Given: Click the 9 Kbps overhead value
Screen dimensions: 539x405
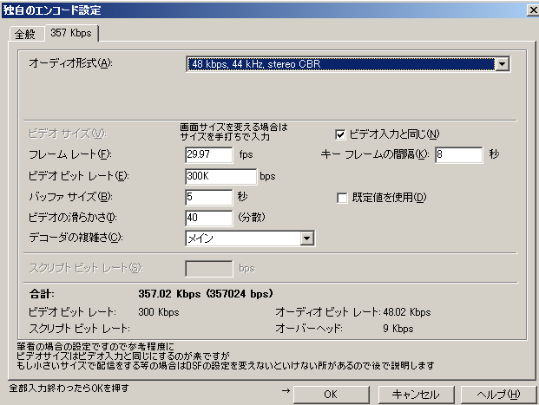Looking at the screenshot, I should [398, 329].
